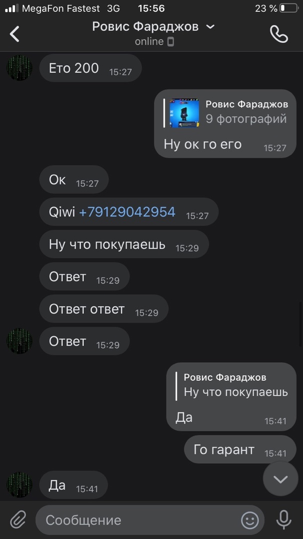Jump to latest messages with down-arrow button

click(x=281, y=479)
